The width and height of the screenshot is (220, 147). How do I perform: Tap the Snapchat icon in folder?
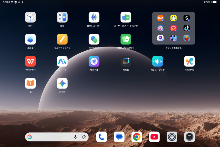point(174,18)
